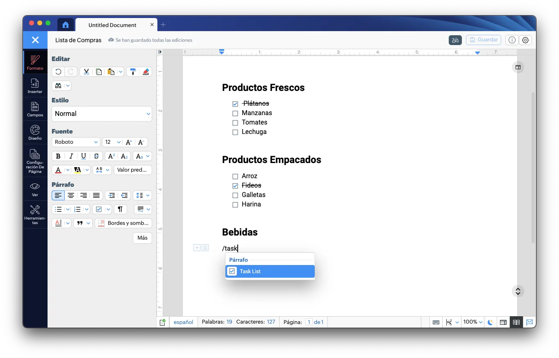Click the Más button
The height and width of the screenshot is (358, 559).
point(142,238)
